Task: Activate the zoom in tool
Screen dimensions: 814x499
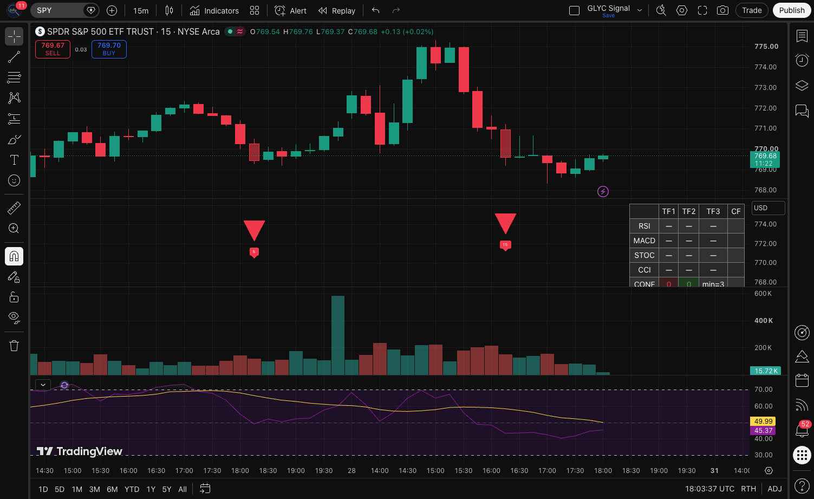Action: coord(14,228)
